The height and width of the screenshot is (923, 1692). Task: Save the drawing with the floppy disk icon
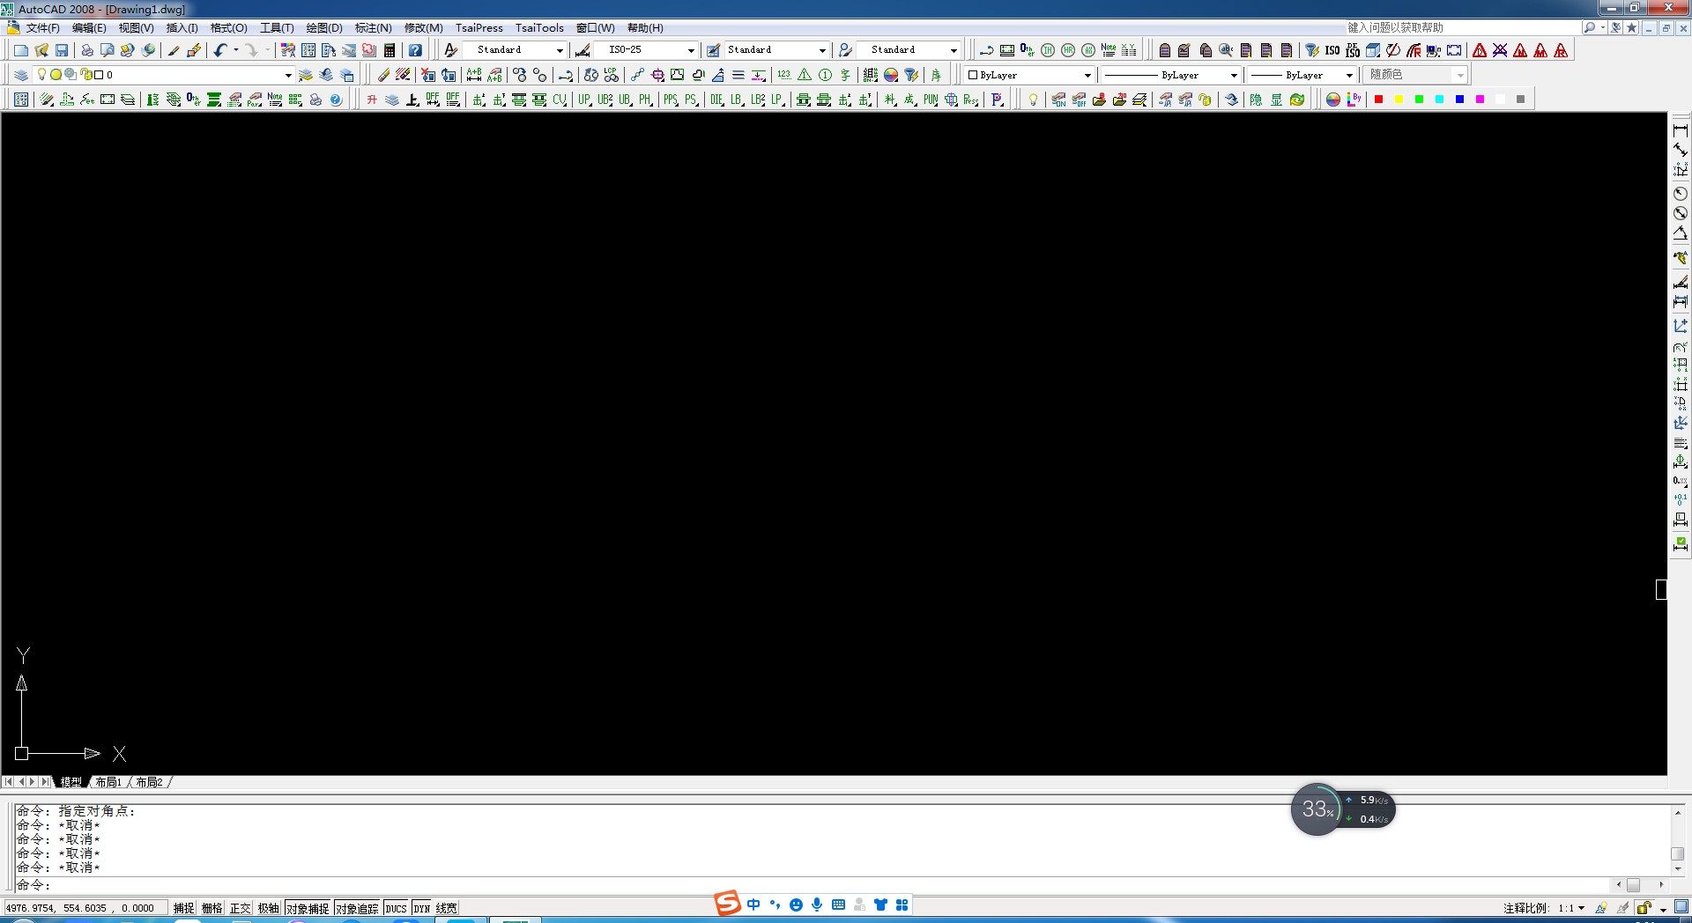point(62,50)
